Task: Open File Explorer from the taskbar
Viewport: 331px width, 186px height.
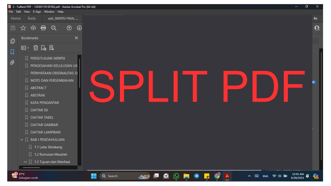Action: 186,176
